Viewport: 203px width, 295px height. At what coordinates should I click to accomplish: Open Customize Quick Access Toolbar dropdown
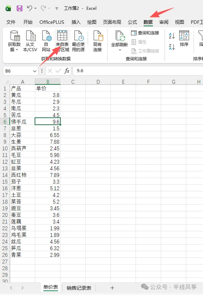pyautogui.click(x=57, y=8)
